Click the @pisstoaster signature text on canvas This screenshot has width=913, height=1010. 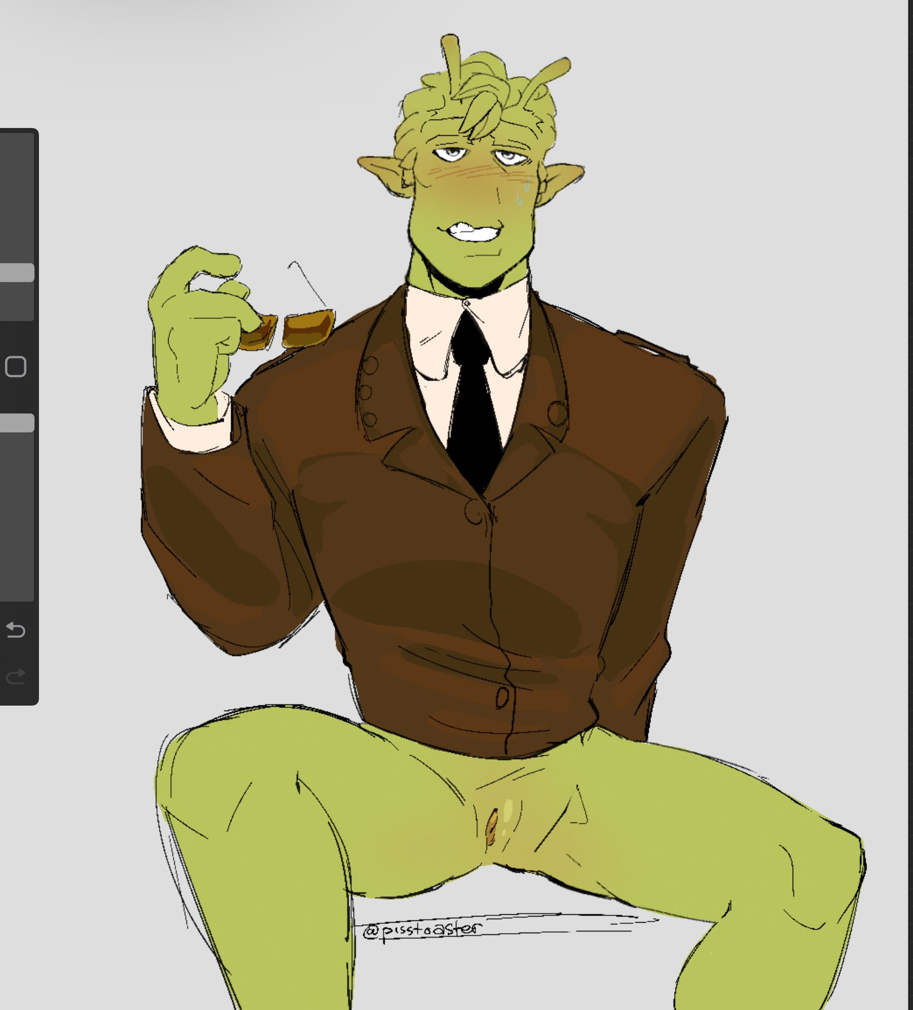click(421, 929)
